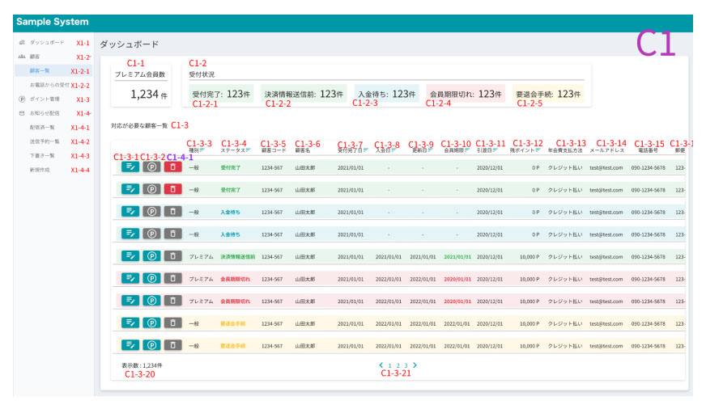Image resolution: width=706 pixels, height=409 pixels.
Task: Click the 会員期限切れ: 123件 status card
Action: tap(466, 94)
